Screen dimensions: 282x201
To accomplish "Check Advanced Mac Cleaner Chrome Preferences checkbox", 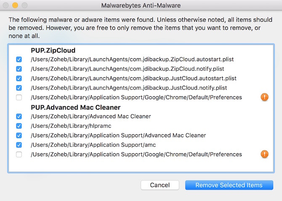I will tap(19, 155).
